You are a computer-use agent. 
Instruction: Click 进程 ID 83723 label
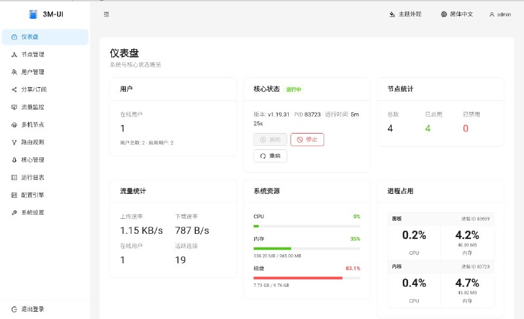click(x=476, y=267)
